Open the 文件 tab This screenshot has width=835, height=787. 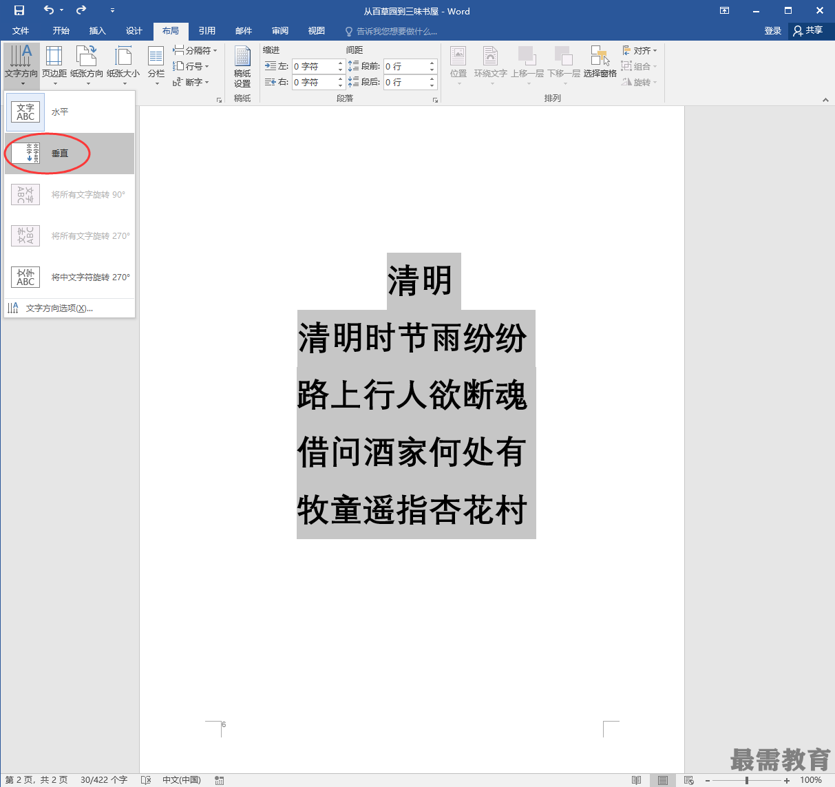[21, 31]
